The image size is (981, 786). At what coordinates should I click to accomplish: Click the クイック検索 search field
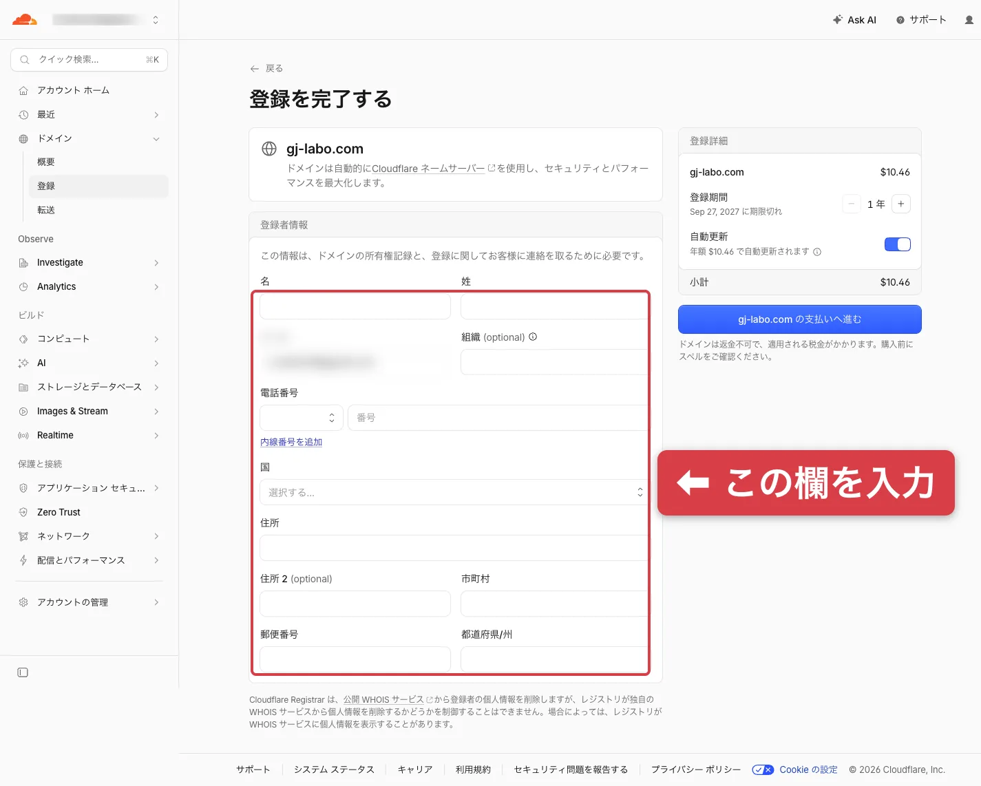pos(89,60)
